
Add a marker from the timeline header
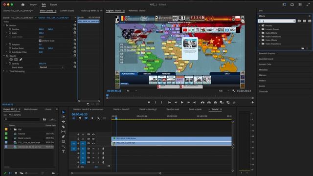coord(92,118)
